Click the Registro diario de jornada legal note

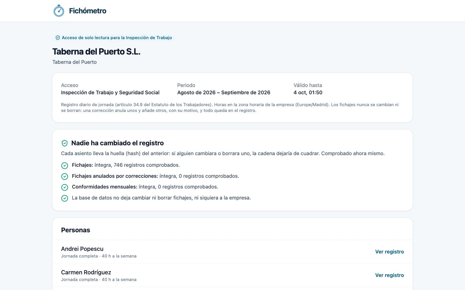[x=230, y=108]
